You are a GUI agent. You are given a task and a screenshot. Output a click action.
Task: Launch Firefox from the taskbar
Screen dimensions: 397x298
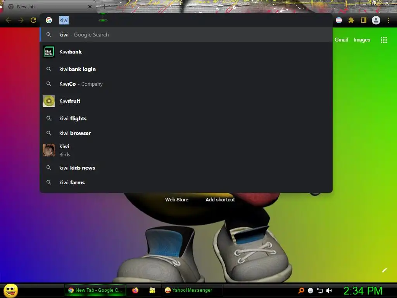pos(135,290)
